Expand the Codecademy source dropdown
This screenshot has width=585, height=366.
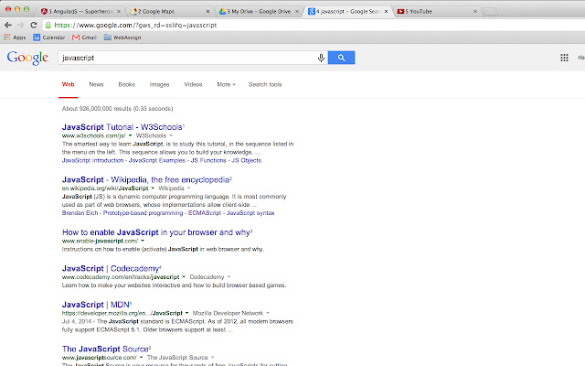[229, 277]
